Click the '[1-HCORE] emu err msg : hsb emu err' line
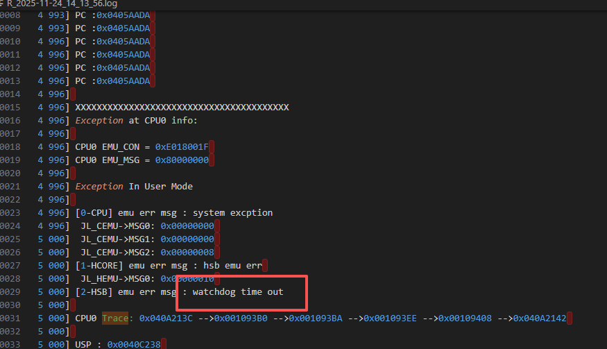Image resolution: width=607 pixels, height=349 pixels. (x=169, y=265)
